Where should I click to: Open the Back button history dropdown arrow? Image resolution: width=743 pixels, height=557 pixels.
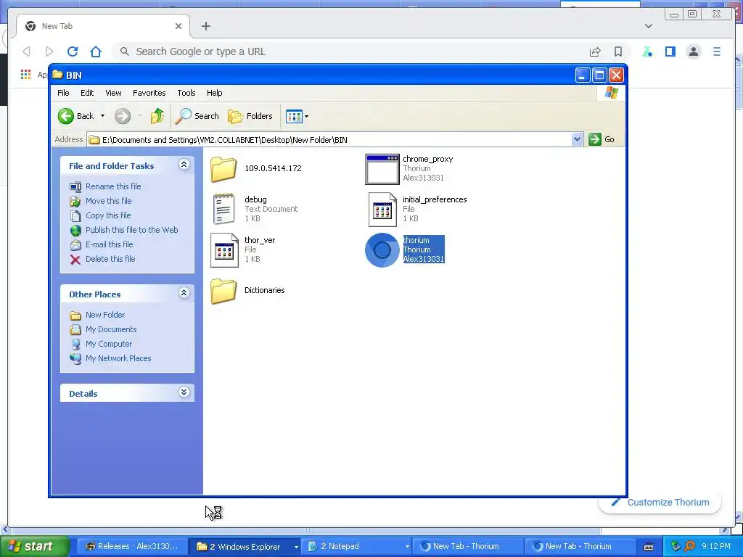[x=102, y=116]
